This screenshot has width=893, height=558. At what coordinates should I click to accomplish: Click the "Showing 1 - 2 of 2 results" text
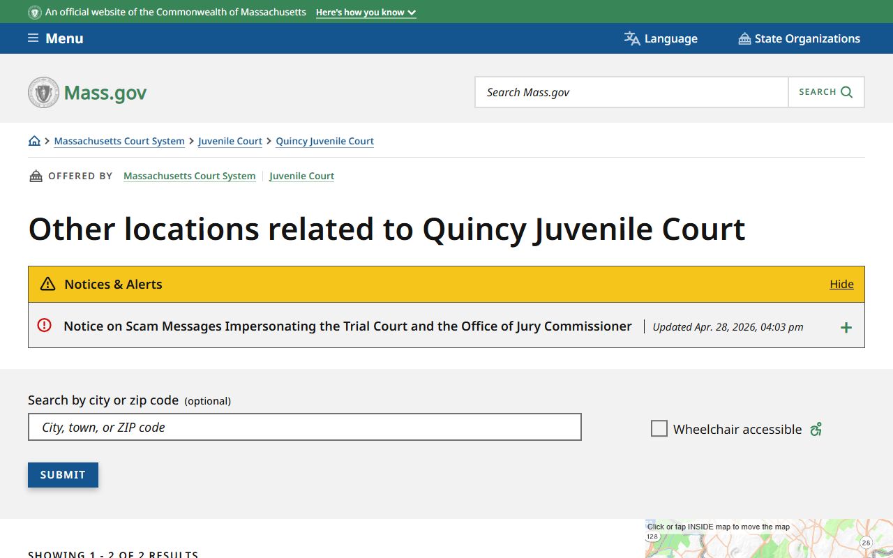point(113,554)
